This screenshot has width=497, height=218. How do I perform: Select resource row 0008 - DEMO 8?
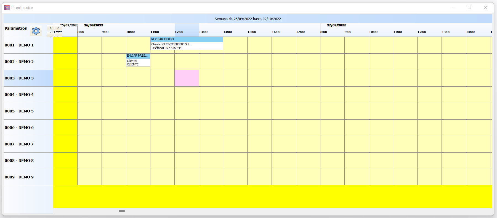click(28, 161)
